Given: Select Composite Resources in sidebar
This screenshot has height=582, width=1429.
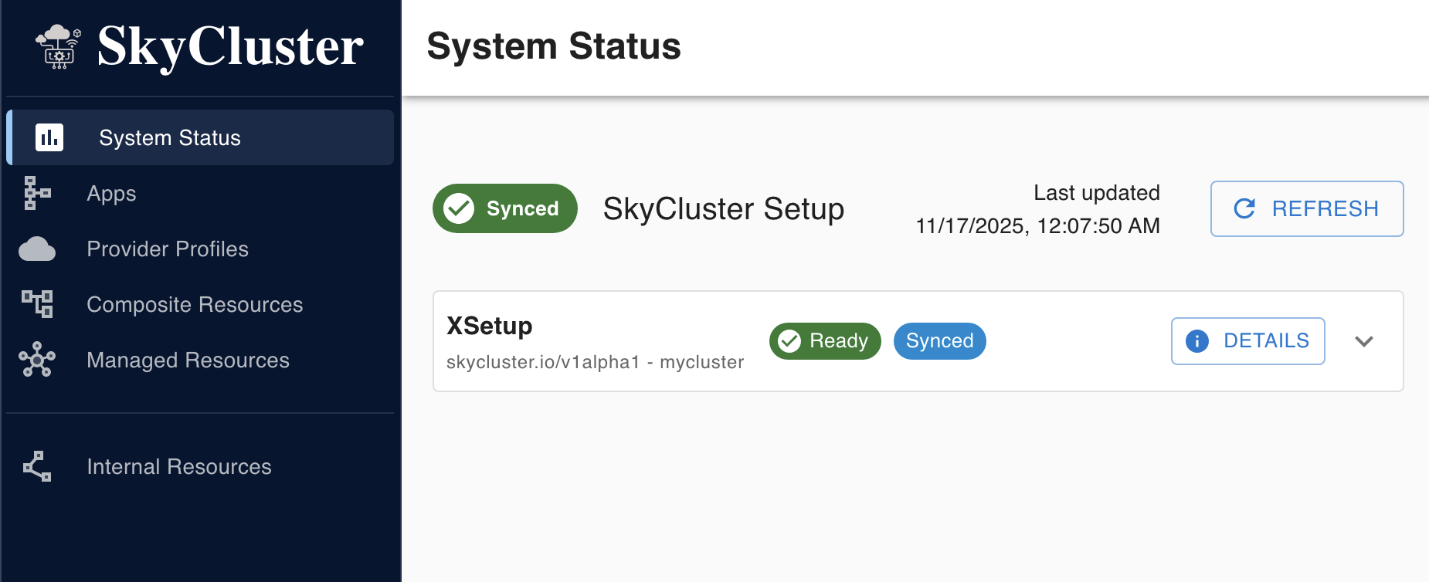Looking at the screenshot, I should (x=195, y=304).
